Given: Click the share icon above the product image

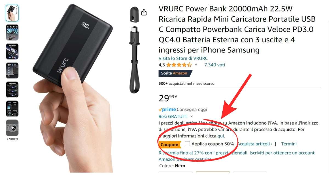Looking at the screenshot, I should click(144, 12).
